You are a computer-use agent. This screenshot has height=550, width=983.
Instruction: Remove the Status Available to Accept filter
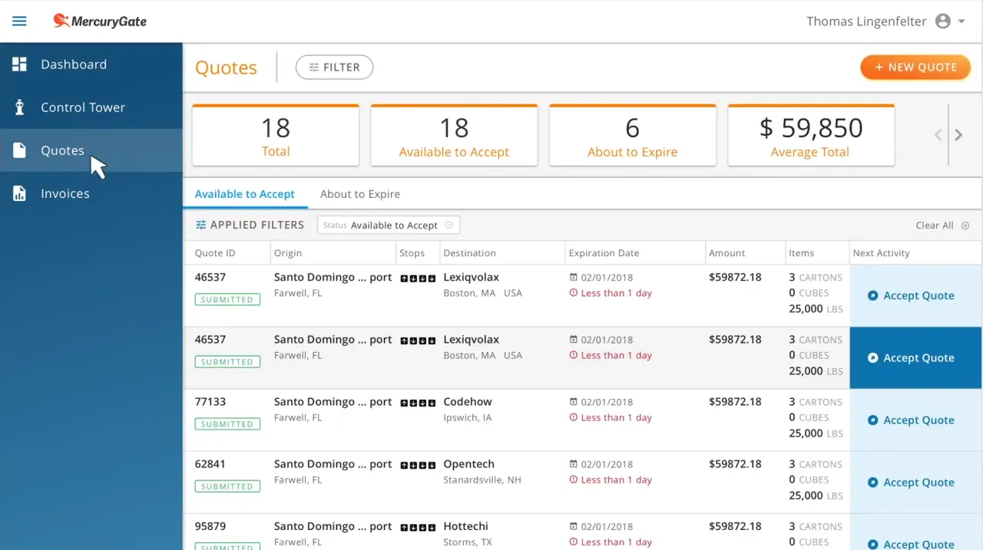(449, 225)
